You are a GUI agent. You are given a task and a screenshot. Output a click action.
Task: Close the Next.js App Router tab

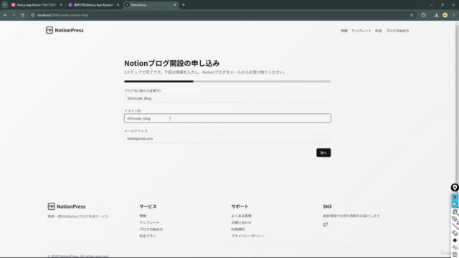click(61, 5)
